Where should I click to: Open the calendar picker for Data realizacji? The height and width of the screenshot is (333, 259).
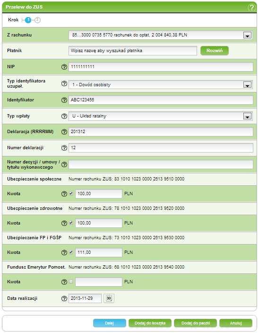click(109, 298)
